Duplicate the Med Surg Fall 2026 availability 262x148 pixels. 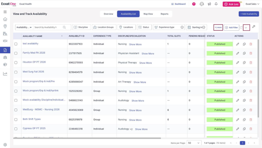click(244, 72)
